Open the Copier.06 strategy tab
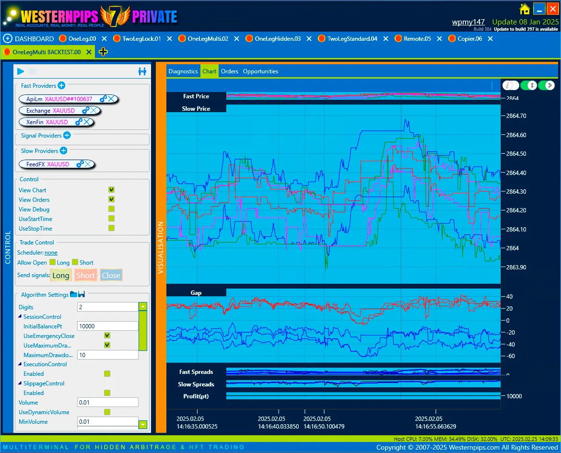The image size is (561, 453). click(x=470, y=39)
